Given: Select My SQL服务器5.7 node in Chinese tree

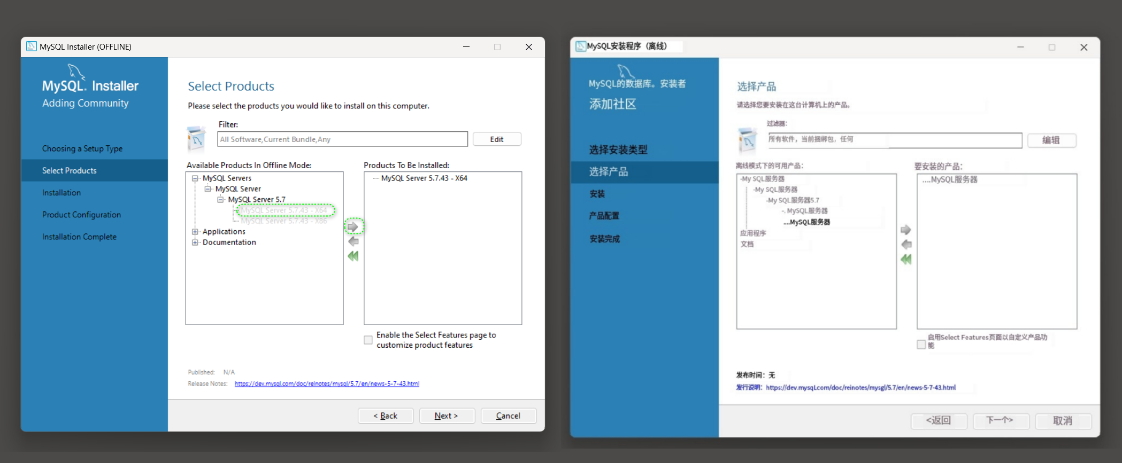Looking at the screenshot, I should pos(793,200).
